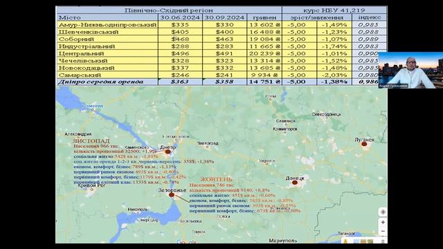Select the 'Новокодацький' row label
This screenshot has width=443, height=249.
click(107, 68)
